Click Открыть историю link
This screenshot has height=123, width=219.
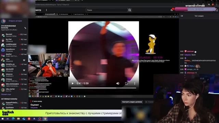point(15,21)
